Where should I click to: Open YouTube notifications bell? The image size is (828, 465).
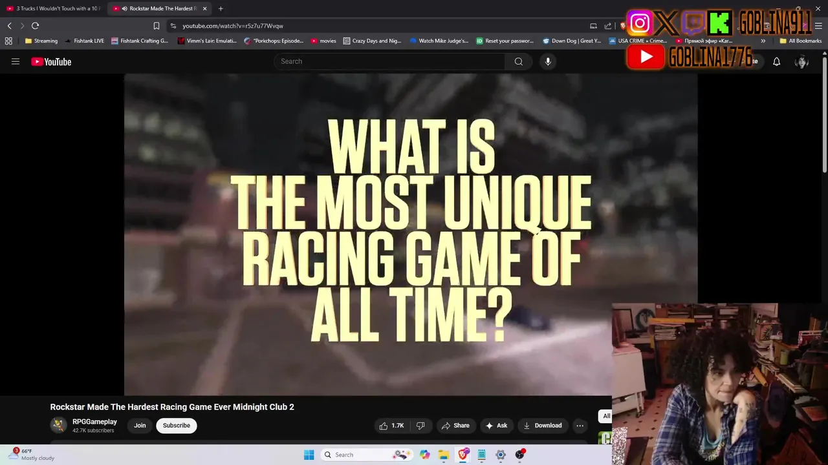(777, 61)
